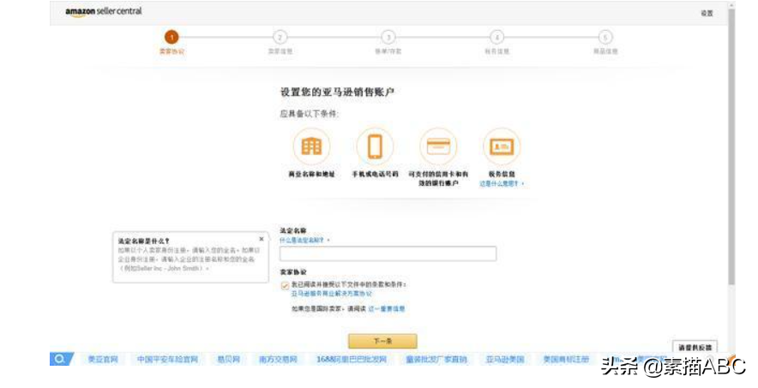The height and width of the screenshot is (388, 758).
Task: Click the building icon for business name and address
Action: [311, 146]
